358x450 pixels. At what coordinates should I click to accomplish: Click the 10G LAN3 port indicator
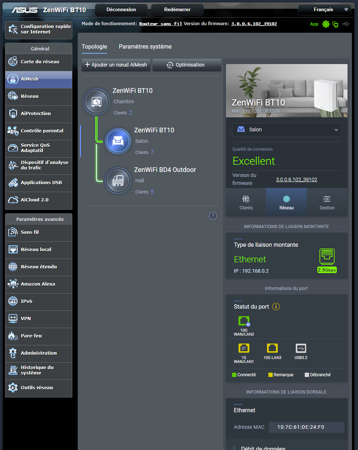click(272, 348)
